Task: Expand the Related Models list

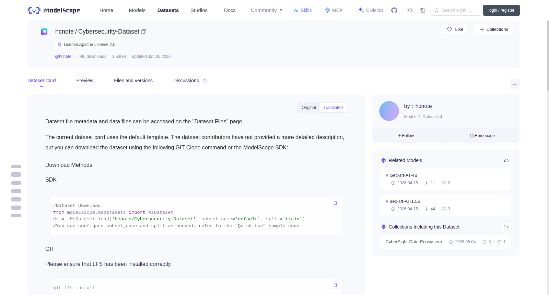Action: (506, 160)
